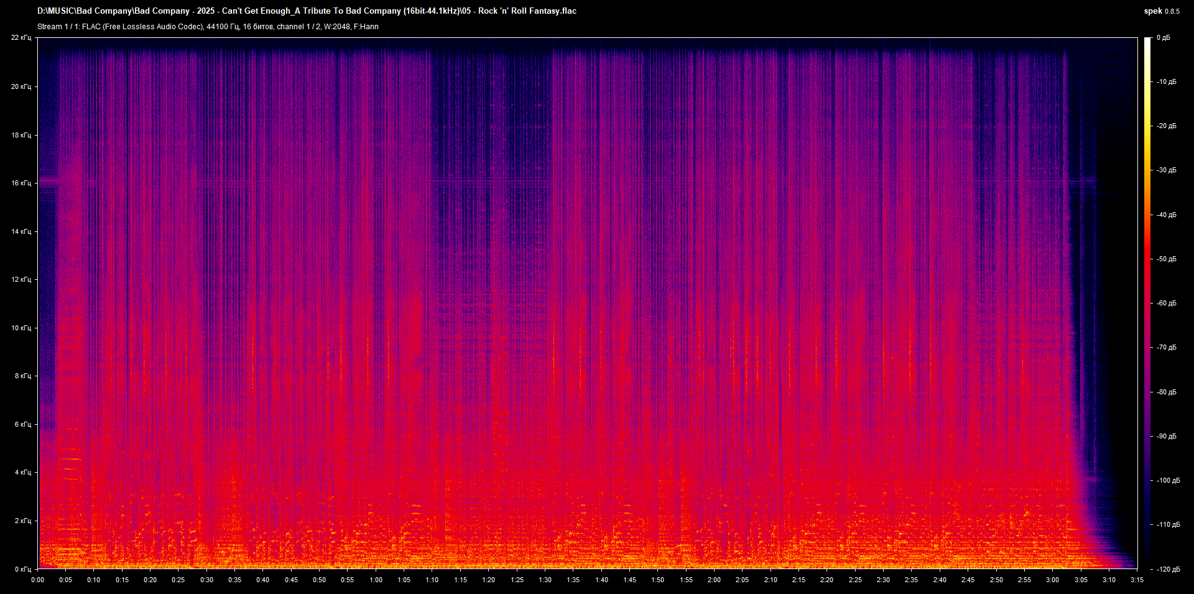This screenshot has width=1194, height=594.
Task: Click the 0 кГц frequency label
Action: 23,569
